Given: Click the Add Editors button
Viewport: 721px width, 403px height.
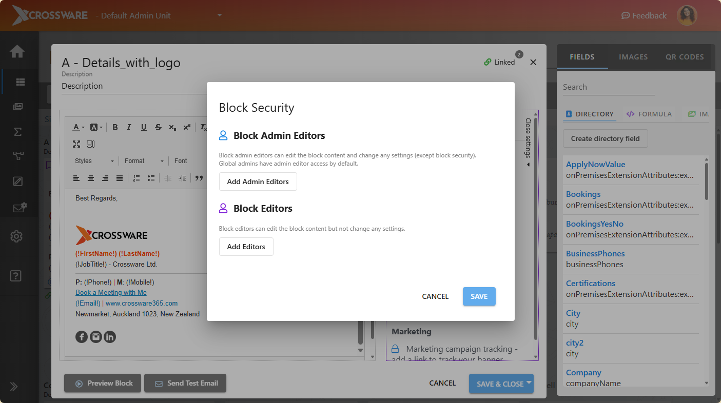Looking at the screenshot, I should pos(246,247).
